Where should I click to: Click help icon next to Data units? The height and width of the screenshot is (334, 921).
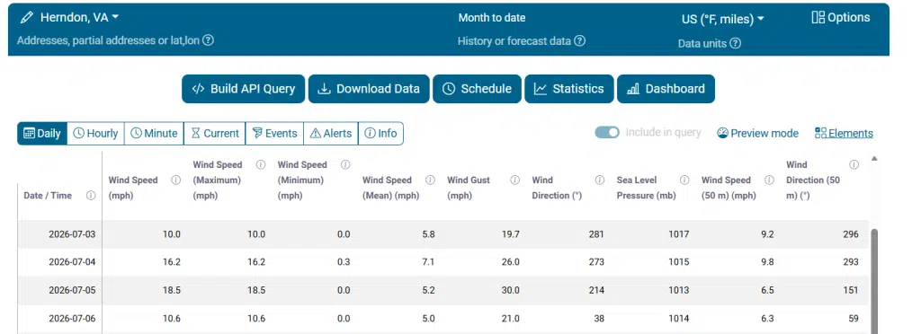coord(736,43)
